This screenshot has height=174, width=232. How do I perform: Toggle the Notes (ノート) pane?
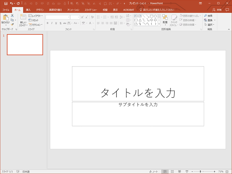[154, 171]
